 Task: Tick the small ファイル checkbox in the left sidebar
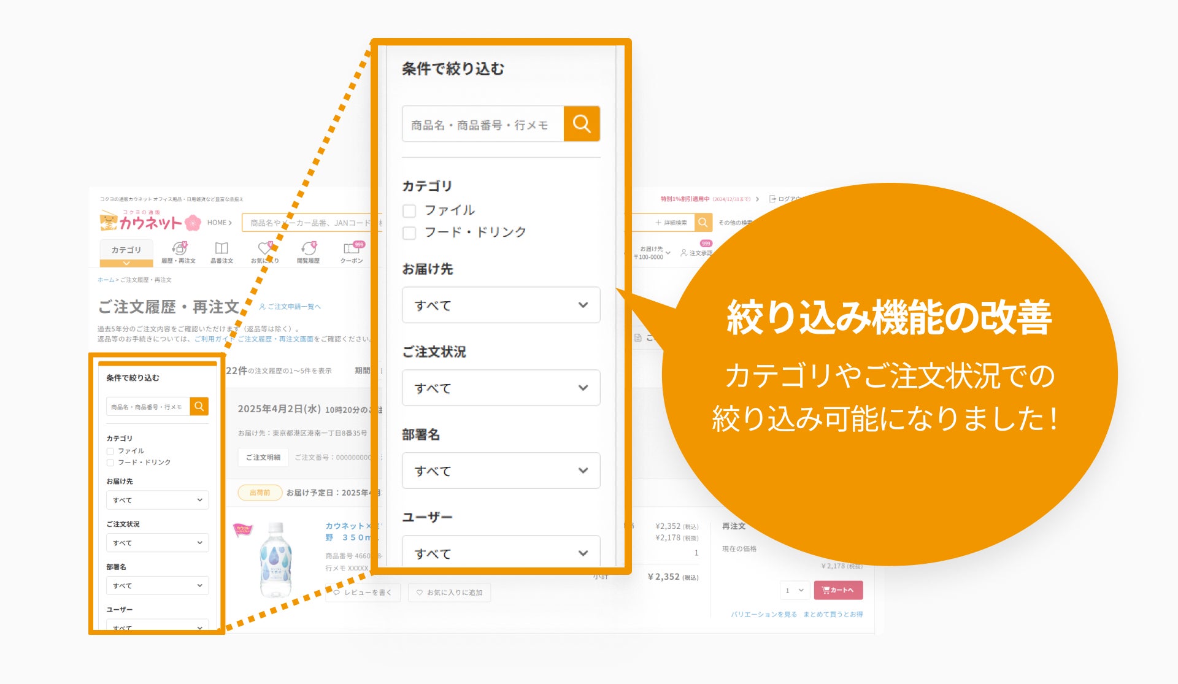pyautogui.click(x=110, y=452)
